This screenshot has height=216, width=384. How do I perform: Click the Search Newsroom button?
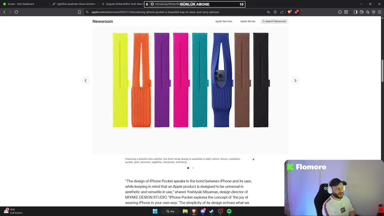[x=274, y=21]
